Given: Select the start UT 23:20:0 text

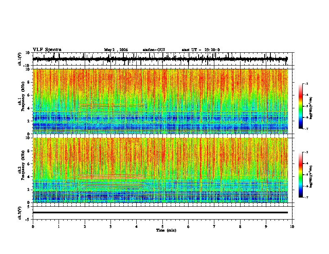Looking at the screenshot, I should point(201,50).
